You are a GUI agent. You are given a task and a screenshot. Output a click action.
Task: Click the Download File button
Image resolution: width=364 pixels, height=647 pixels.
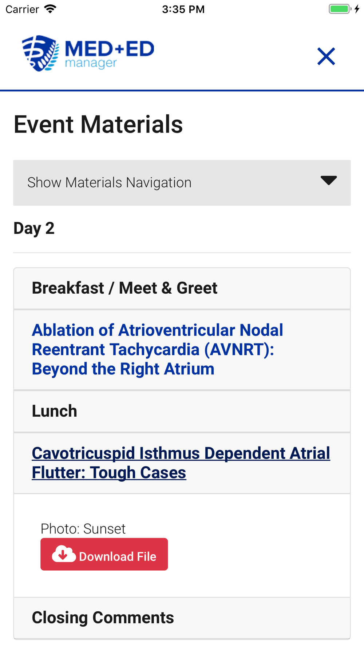(x=104, y=554)
